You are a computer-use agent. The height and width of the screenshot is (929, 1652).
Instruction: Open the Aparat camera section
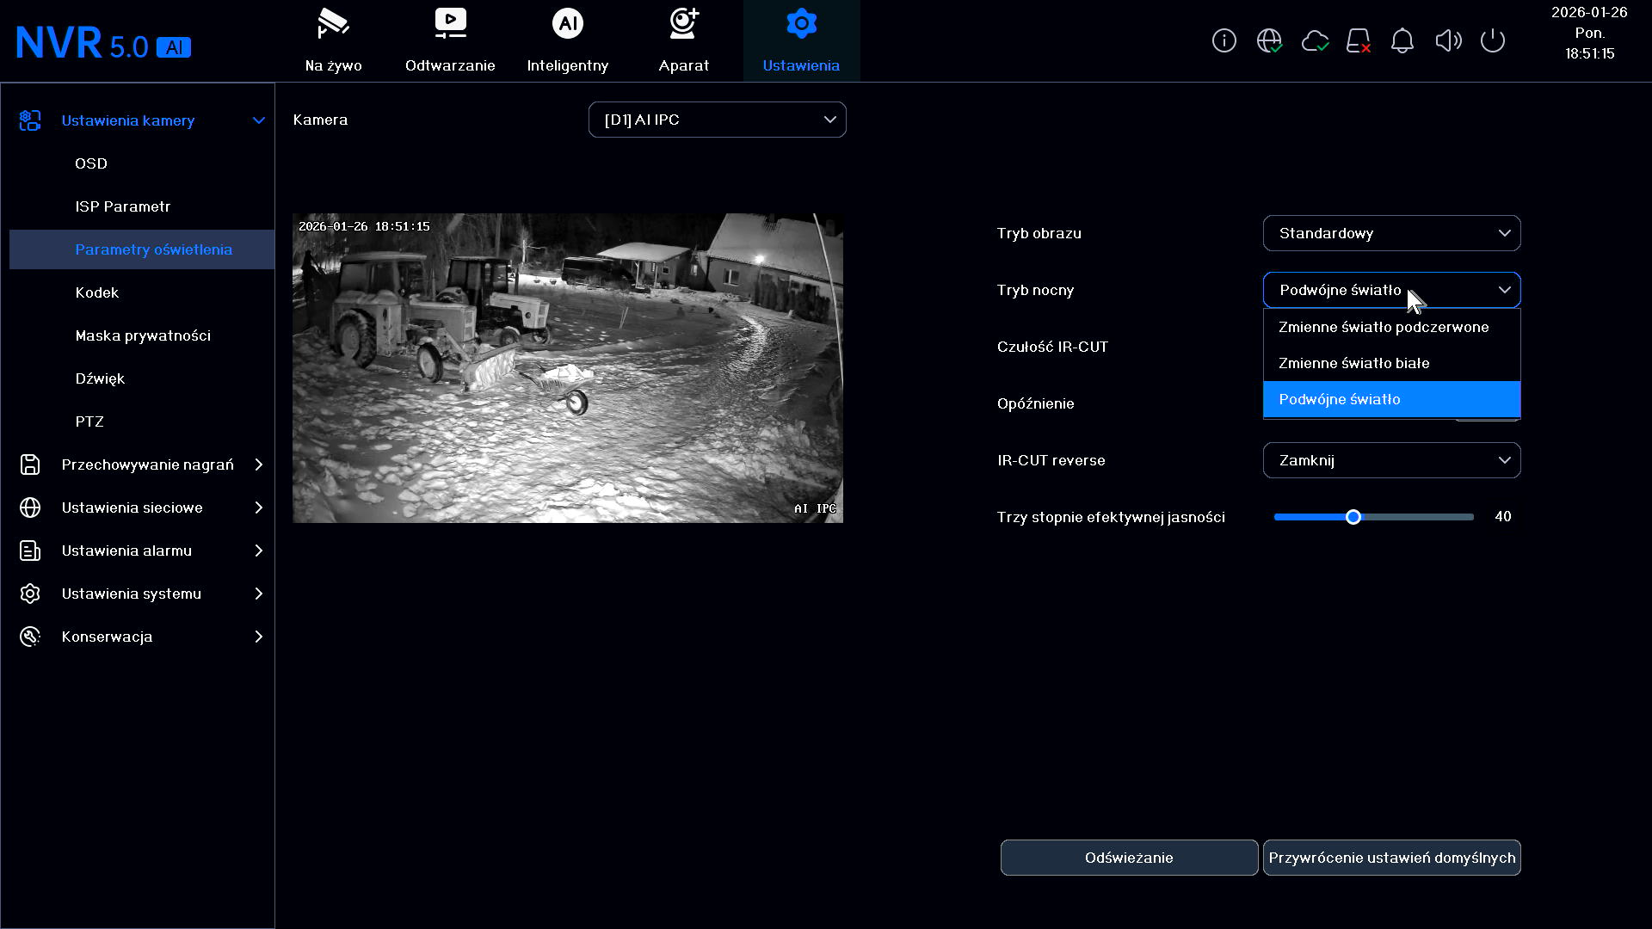pos(684,41)
